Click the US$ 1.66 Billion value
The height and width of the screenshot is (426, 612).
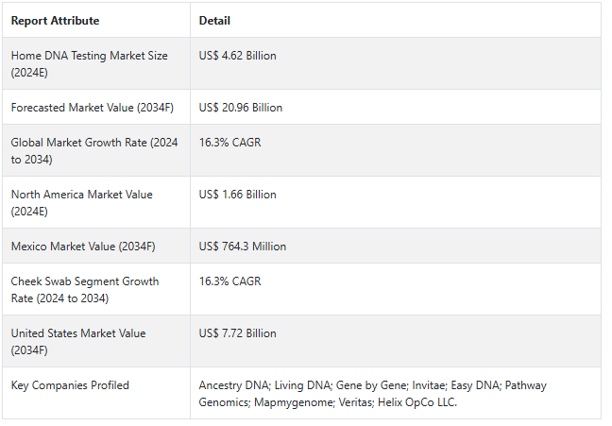[238, 195]
